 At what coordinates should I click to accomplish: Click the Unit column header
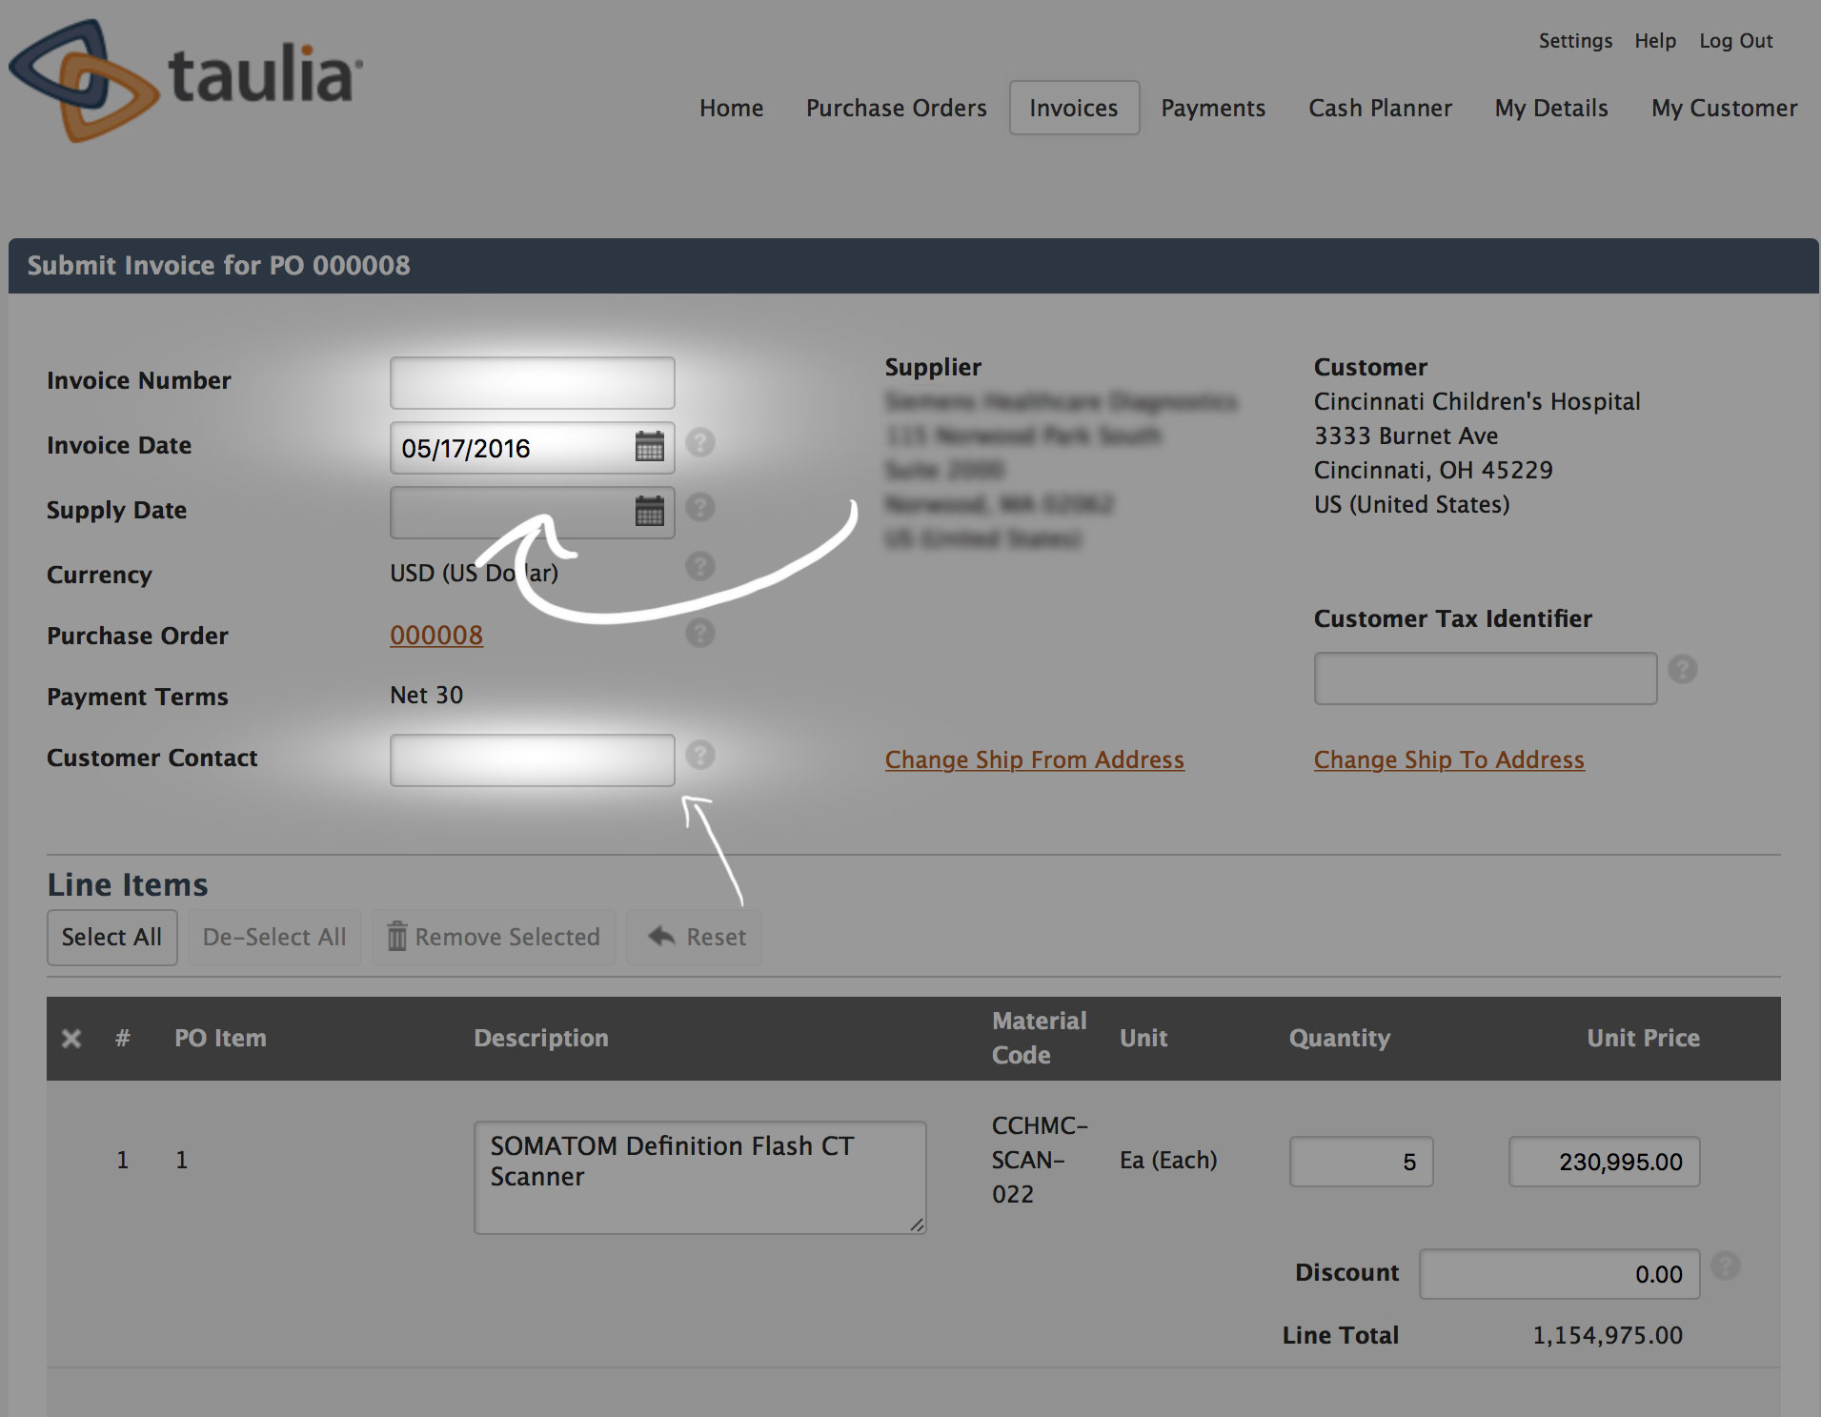tap(1143, 1038)
